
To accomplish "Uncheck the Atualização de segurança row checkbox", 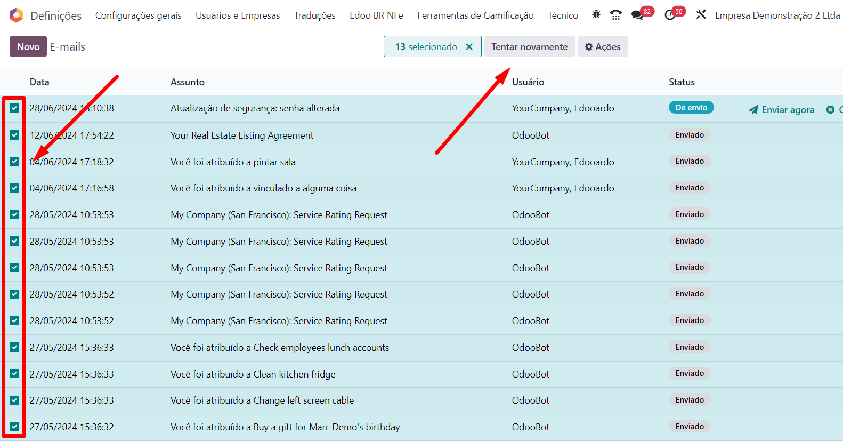I will tap(14, 108).
